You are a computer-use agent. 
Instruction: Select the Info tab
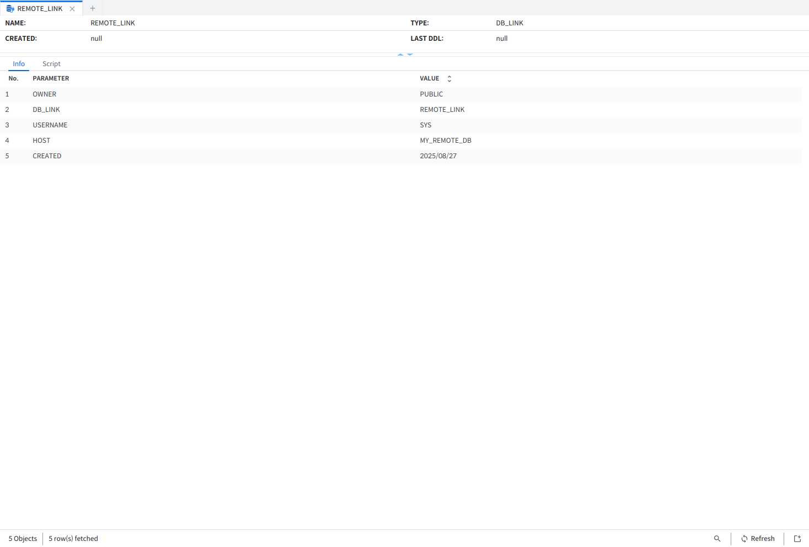(x=19, y=64)
